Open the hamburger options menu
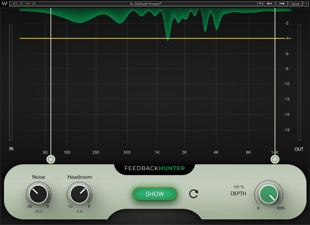The width and height of the screenshot is (310, 225). tap(306, 4)
